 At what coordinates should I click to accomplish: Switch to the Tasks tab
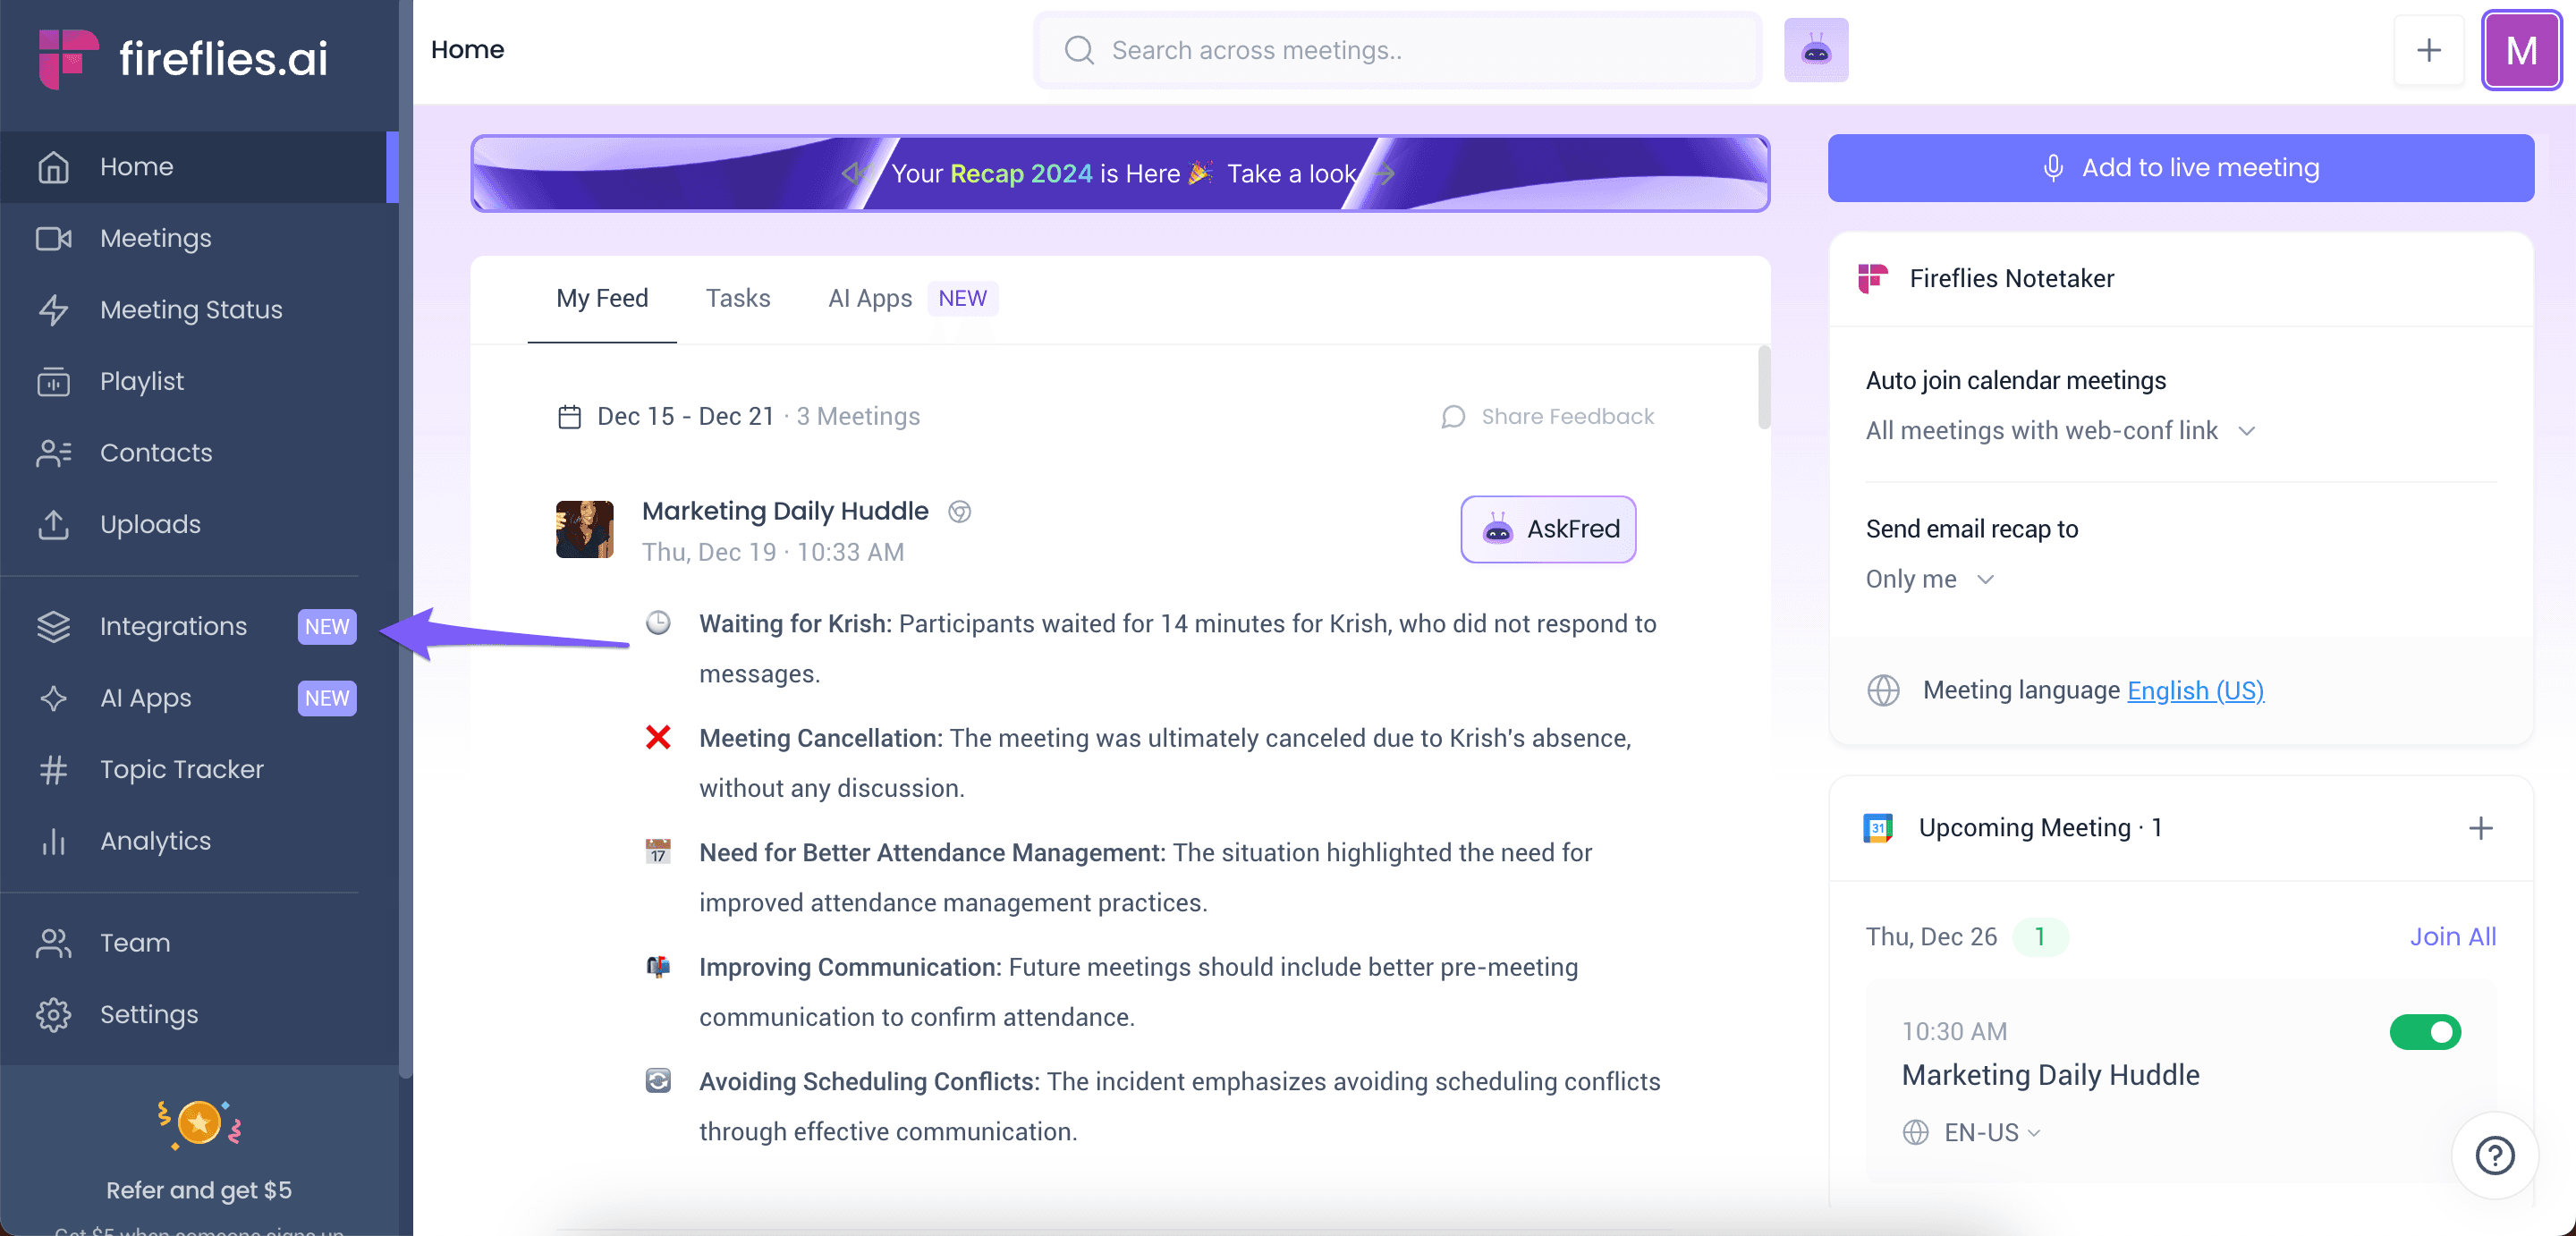tap(738, 298)
